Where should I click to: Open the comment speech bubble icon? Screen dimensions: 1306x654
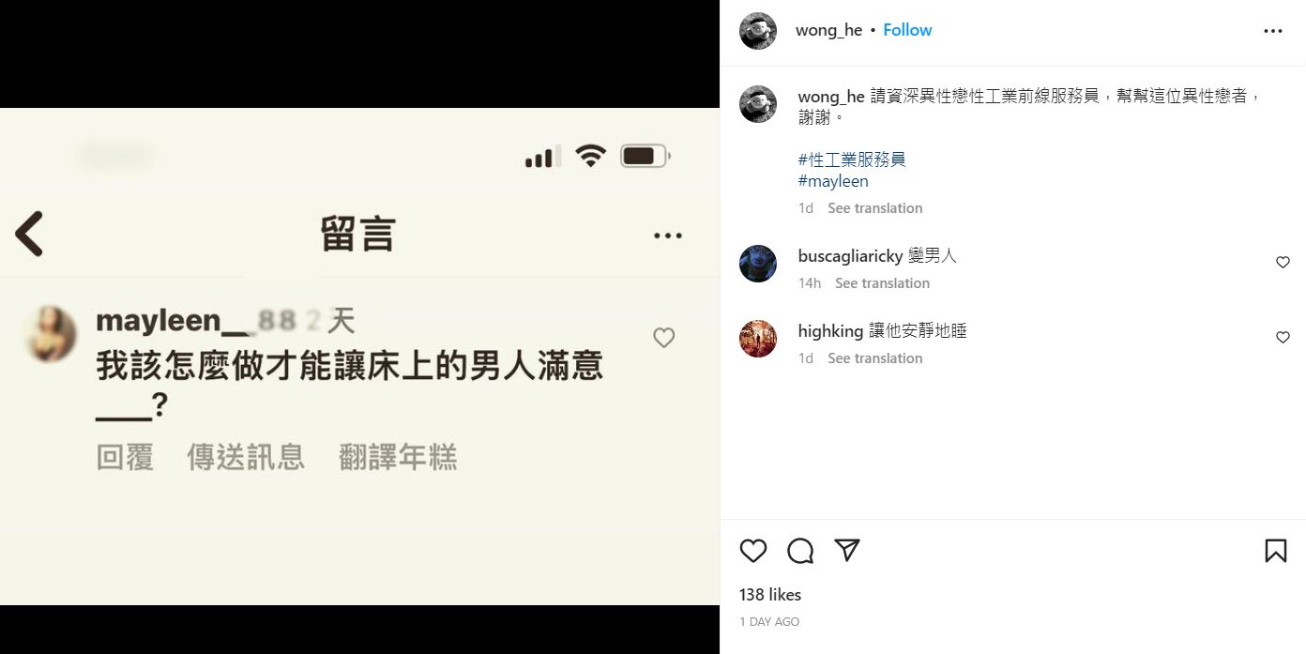[800, 551]
